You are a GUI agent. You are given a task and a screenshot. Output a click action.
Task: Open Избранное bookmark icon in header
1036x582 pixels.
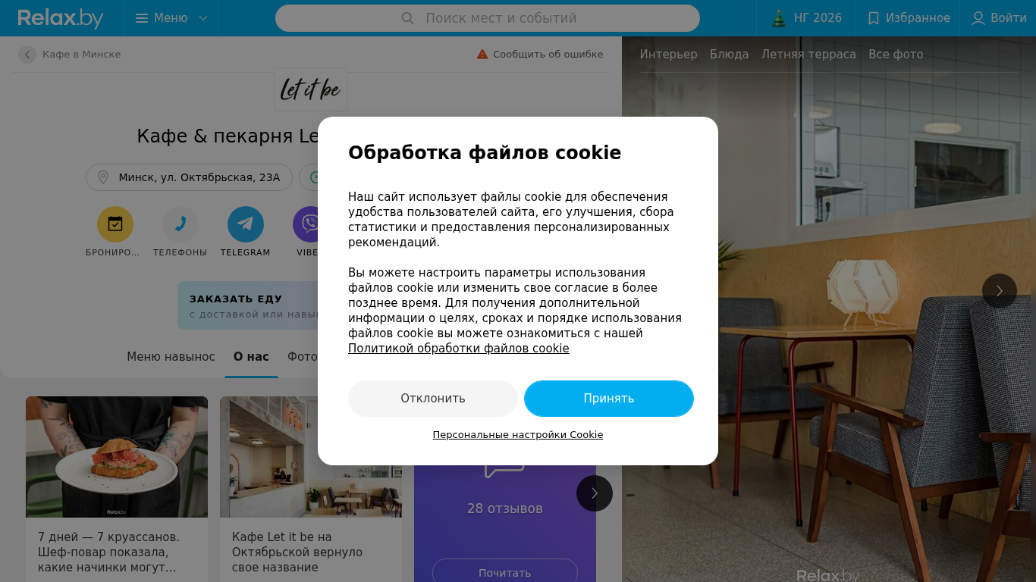[874, 18]
